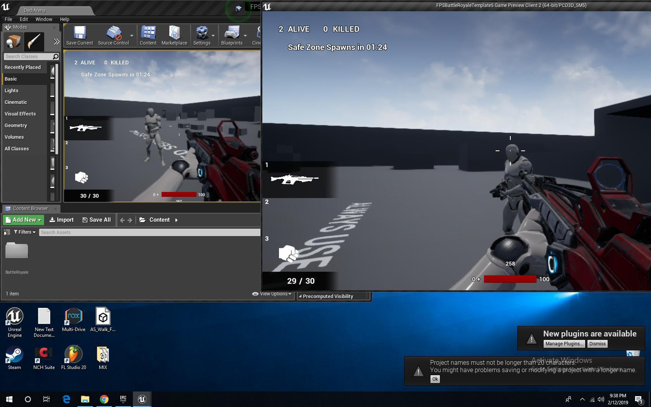The width and height of the screenshot is (651, 407).
Task: Open the Add New dropdown
Action: pyautogui.click(x=23, y=220)
